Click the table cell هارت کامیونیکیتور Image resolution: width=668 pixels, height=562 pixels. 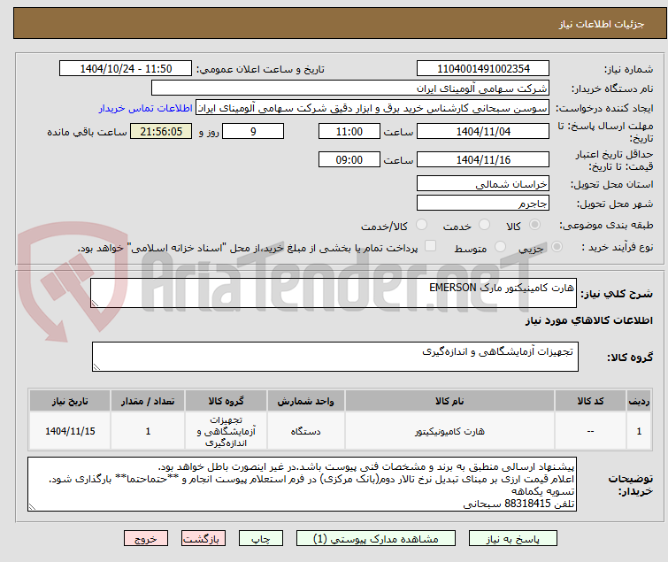[449, 431]
